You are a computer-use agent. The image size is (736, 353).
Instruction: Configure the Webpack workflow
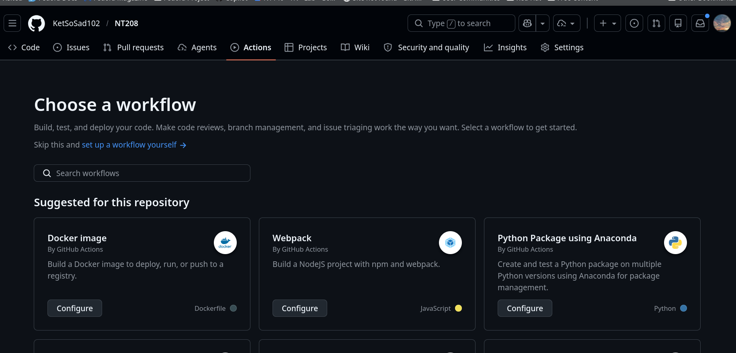pos(300,308)
